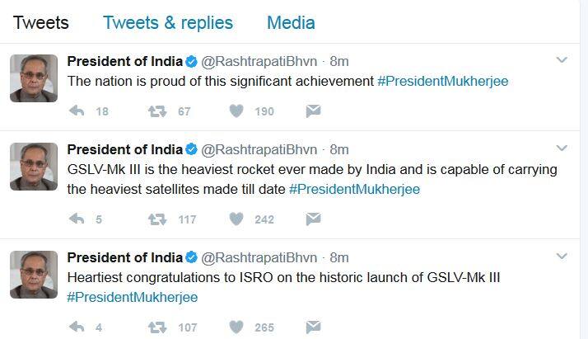Retweet the ISRO congratulations tweet
588x339 pixels.
[156, 327]
